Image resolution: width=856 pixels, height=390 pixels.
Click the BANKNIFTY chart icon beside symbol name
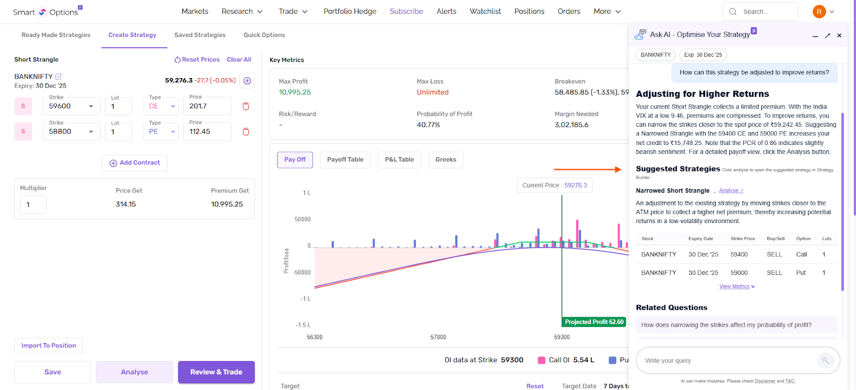[58, 77]
